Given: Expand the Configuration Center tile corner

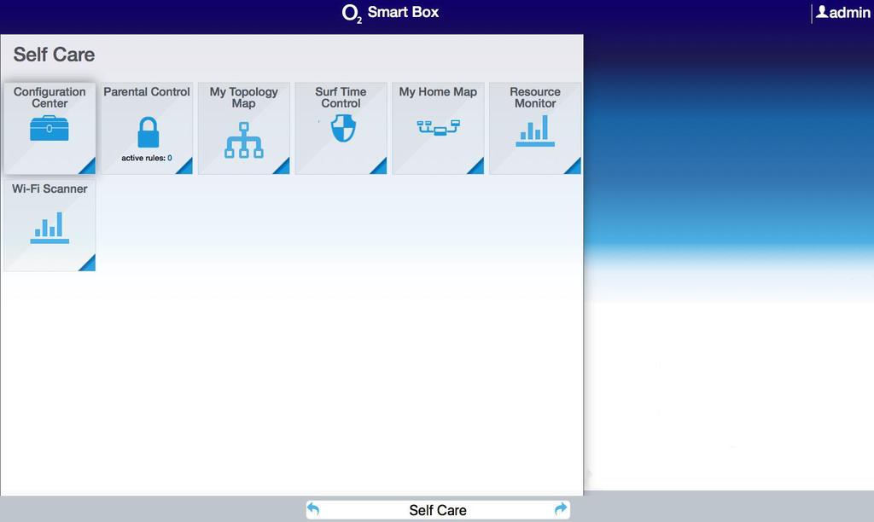Looking at the screenshot, I should [87, 166].
